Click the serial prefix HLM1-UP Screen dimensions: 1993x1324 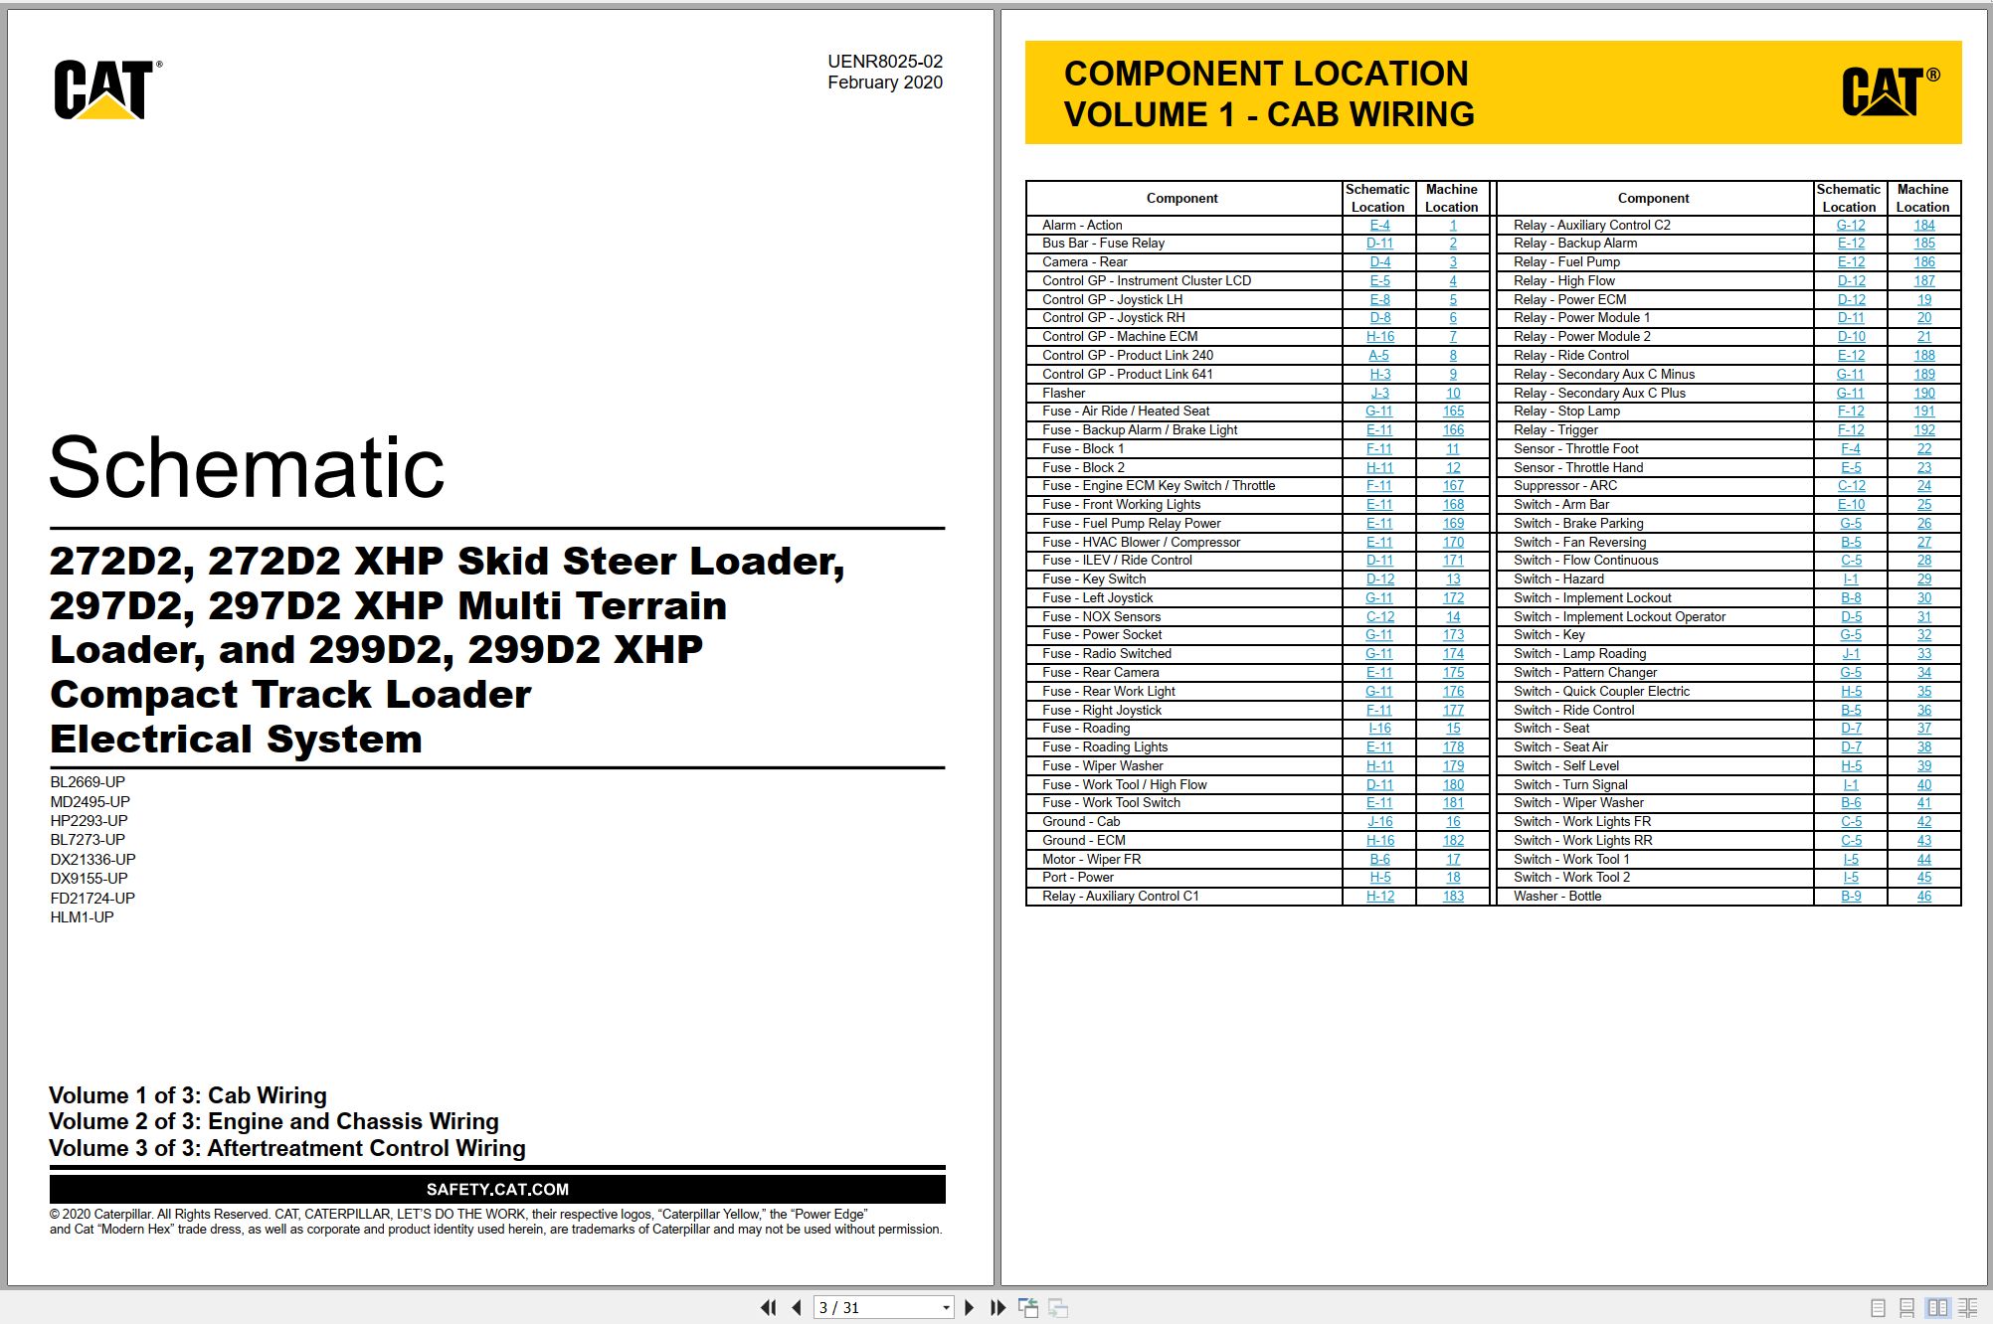[x=82, y=917]
